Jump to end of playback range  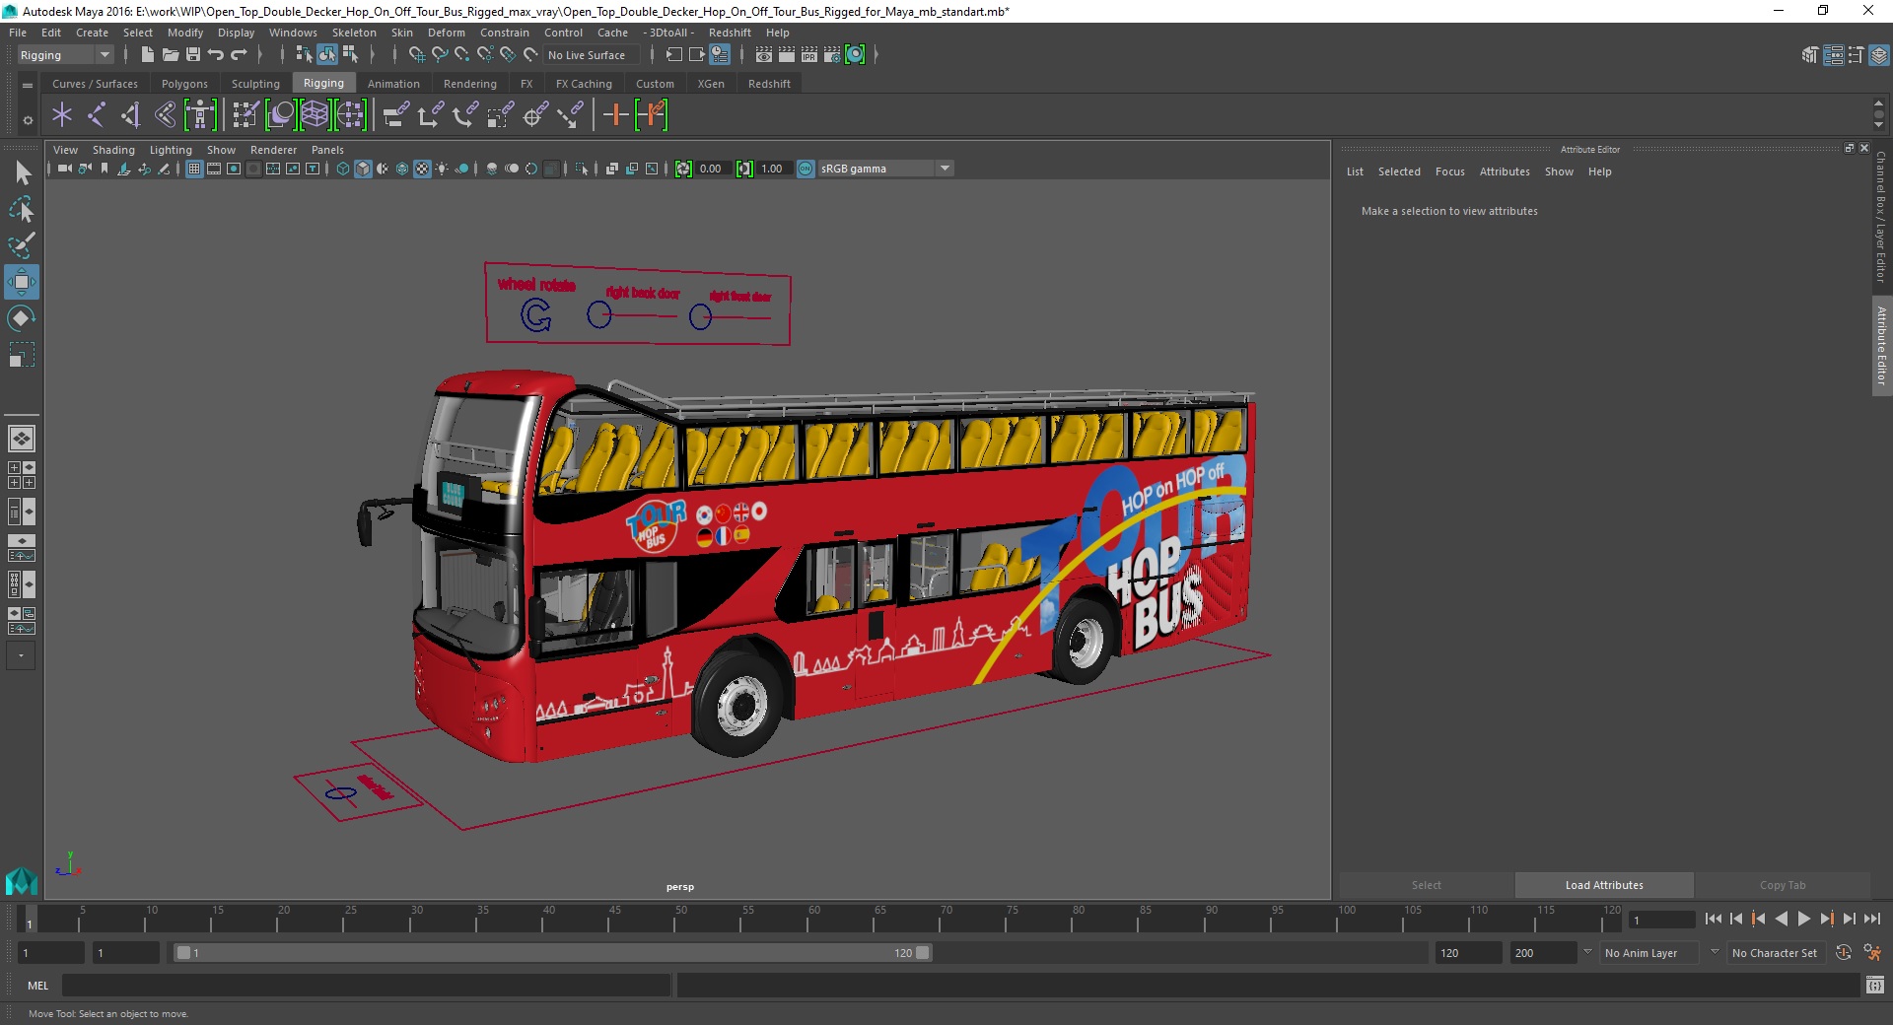pos(1871,919)
